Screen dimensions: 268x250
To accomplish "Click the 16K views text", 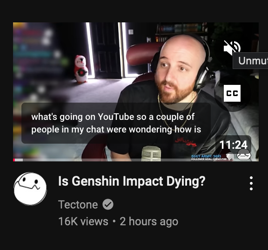I will tap(83, 222).
